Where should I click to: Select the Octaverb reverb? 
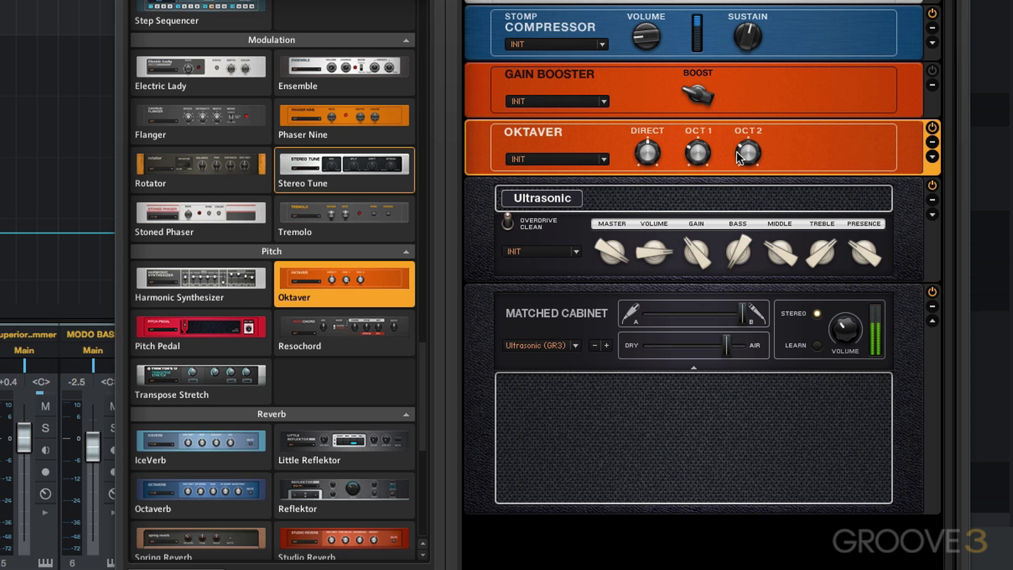coord(201,496)
